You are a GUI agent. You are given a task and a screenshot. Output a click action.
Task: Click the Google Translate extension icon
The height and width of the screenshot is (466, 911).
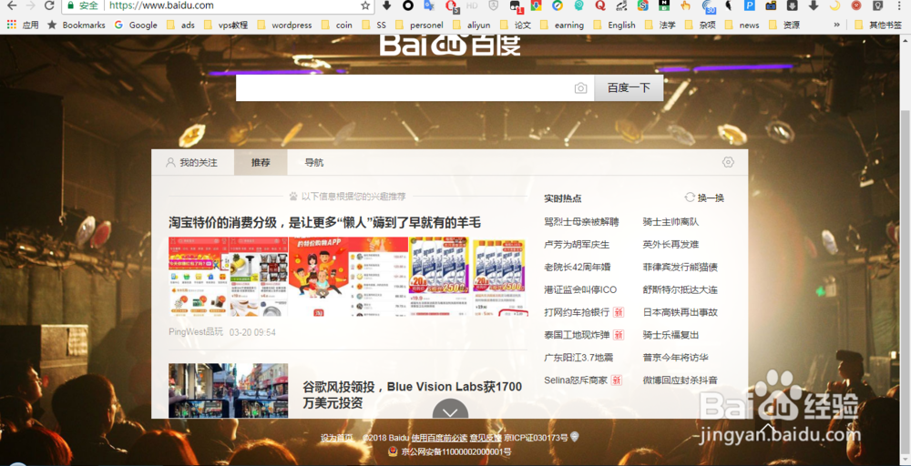[x=429, y=5]
